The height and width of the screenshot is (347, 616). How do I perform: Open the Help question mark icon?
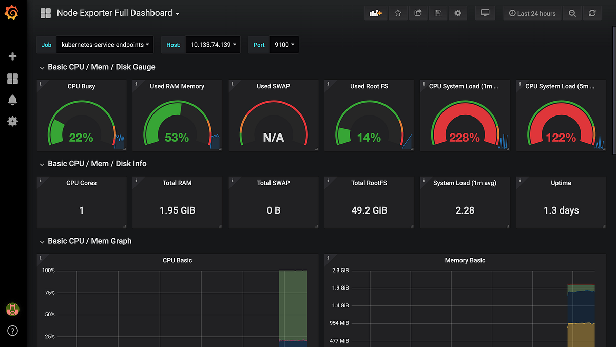[13, 331]
